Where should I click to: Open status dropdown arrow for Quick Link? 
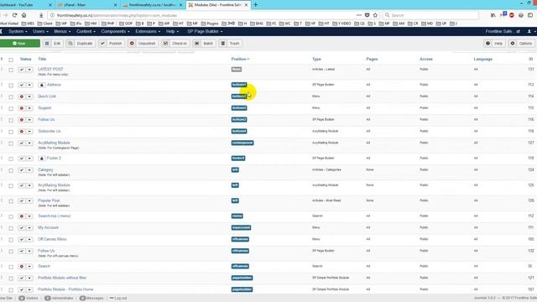click(29, 96)
